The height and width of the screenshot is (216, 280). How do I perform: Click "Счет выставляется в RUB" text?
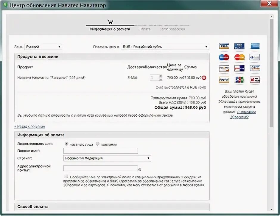[181, 87]
